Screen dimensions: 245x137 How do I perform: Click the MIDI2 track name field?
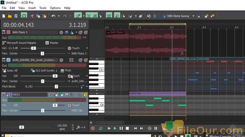point(29,94)
